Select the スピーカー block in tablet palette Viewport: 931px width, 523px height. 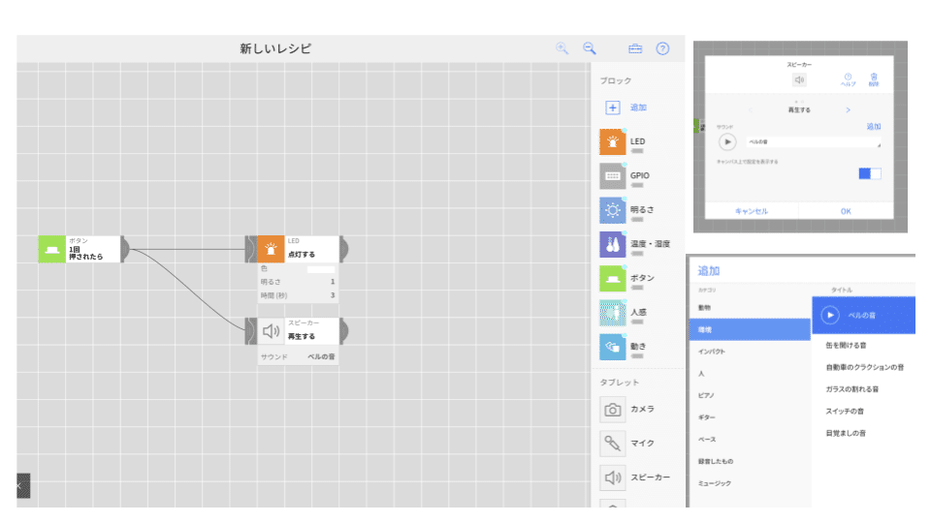[x=613, y=477]
